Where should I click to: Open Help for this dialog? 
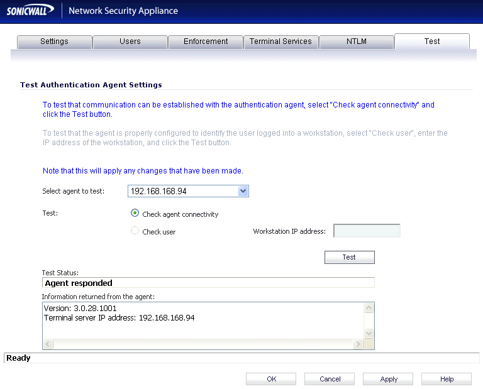[x=447, y=379]
